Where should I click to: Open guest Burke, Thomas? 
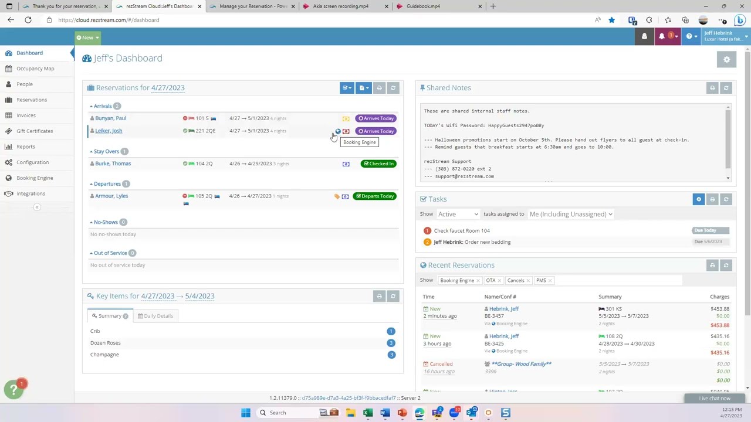click(x=113, y=164)
